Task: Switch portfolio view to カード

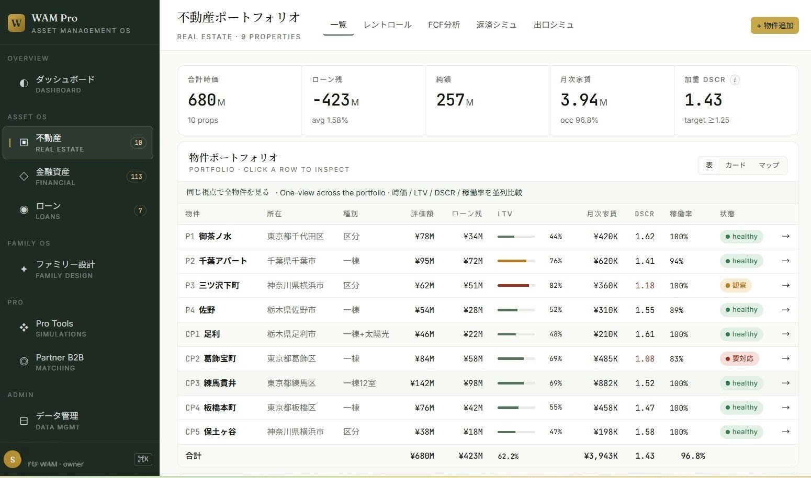Action: (x=735, y=165)
